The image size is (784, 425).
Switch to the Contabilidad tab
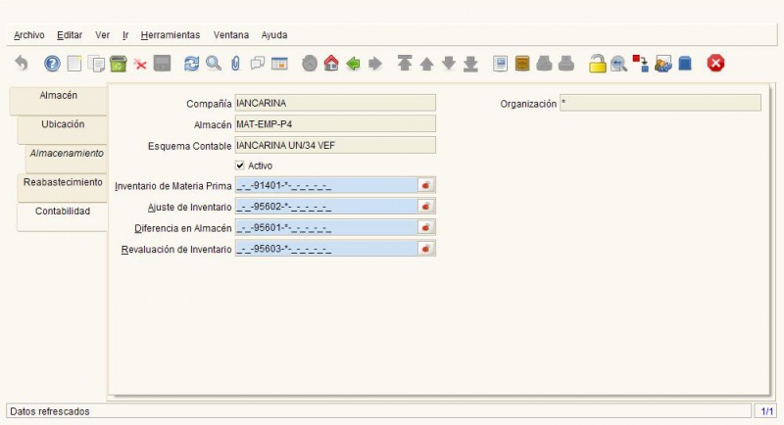(63, 216)
